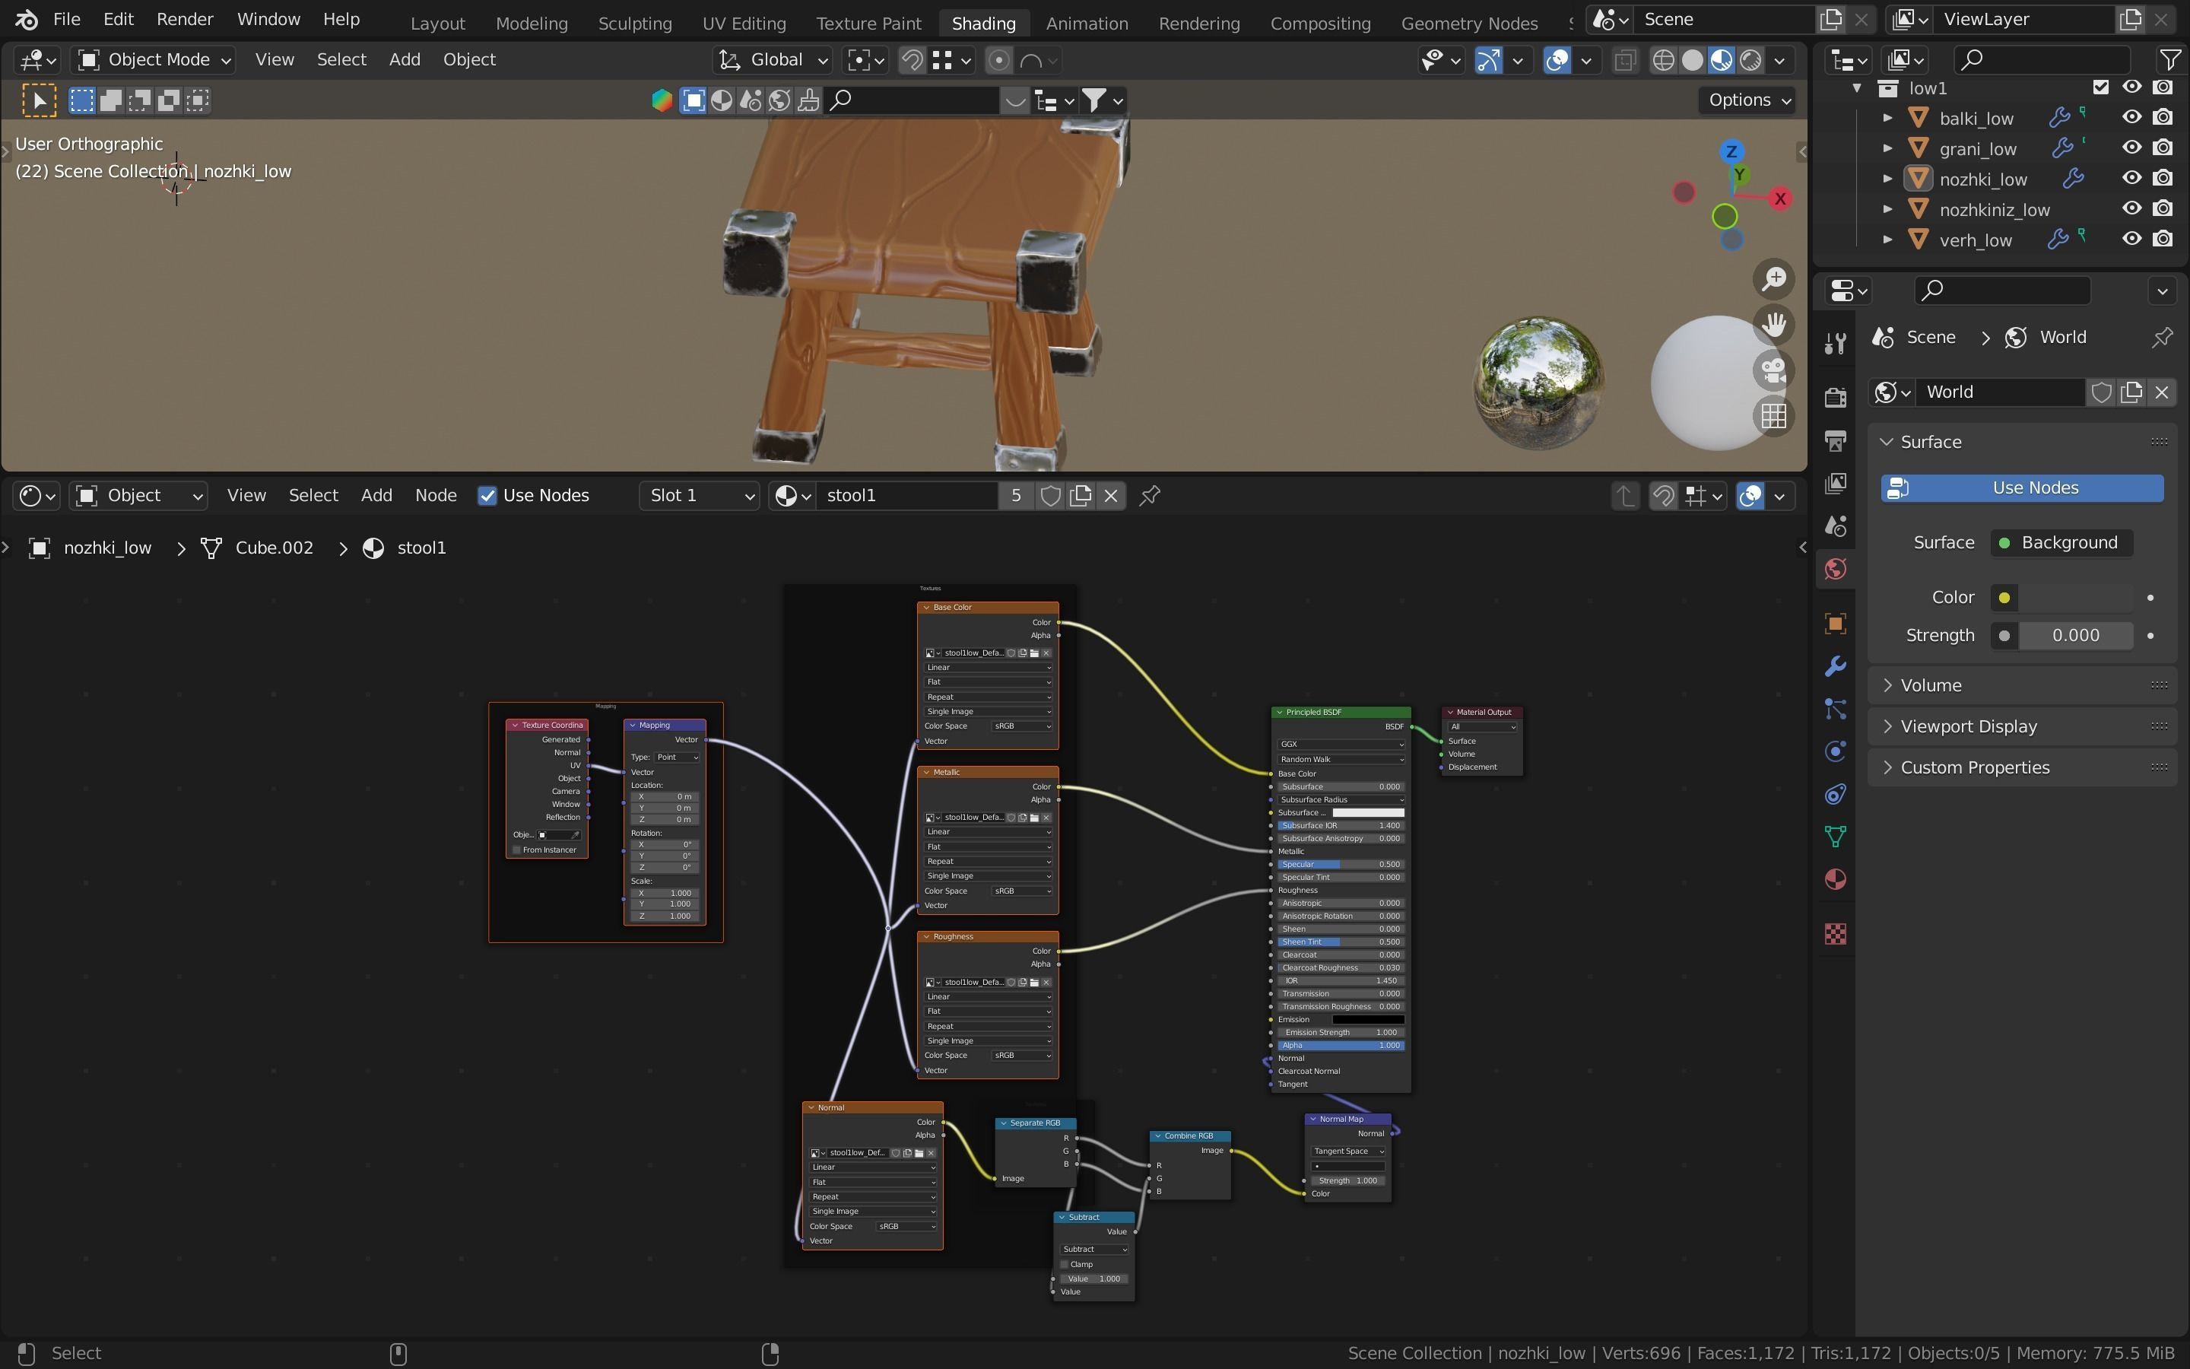Uncheck the Use Nodes checkbox
This screenshot has width=2190, height=1369.
tap(487, 495)
